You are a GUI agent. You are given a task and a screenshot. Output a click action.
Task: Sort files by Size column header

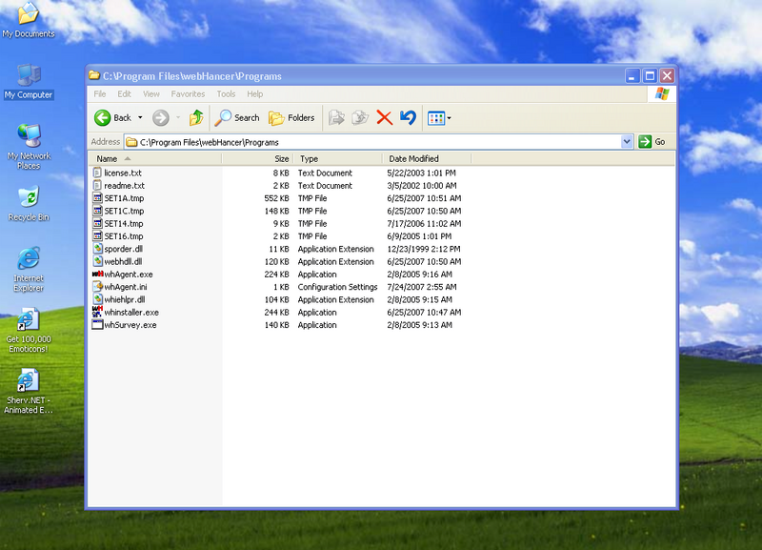coord(257,158)
